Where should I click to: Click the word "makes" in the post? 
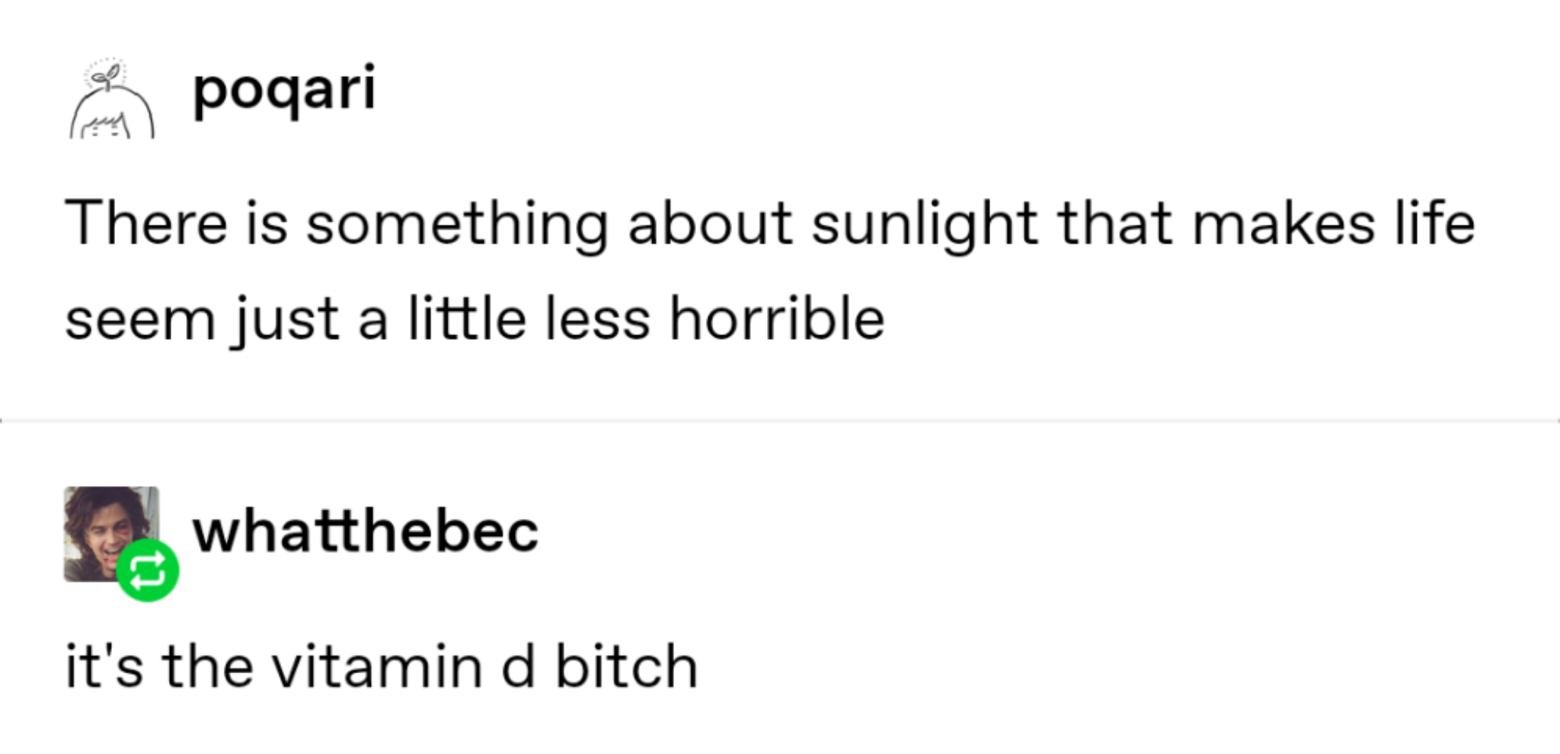click(x=1283, y=225)
